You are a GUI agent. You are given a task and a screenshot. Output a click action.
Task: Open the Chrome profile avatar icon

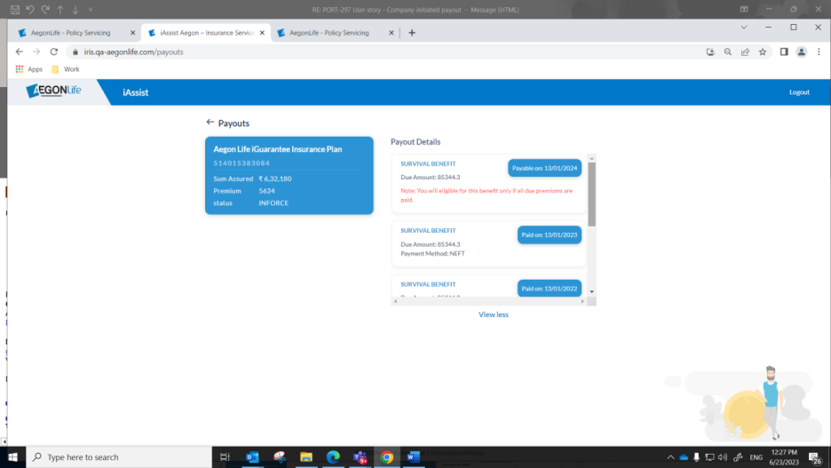click(801, 52)
